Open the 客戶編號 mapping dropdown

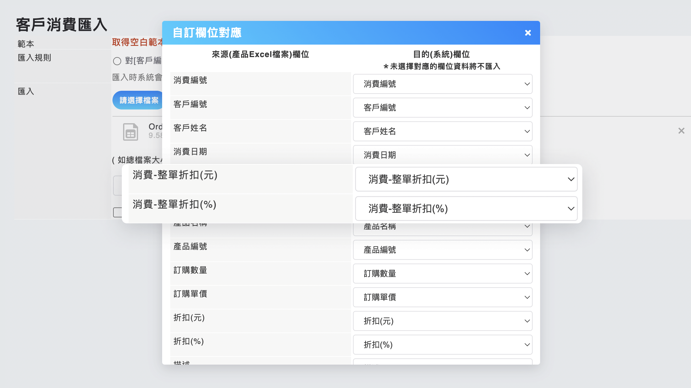pyautogui.click(x=442, y=108)
